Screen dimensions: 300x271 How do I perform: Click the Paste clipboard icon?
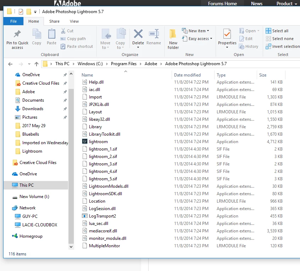click(52, 34)
